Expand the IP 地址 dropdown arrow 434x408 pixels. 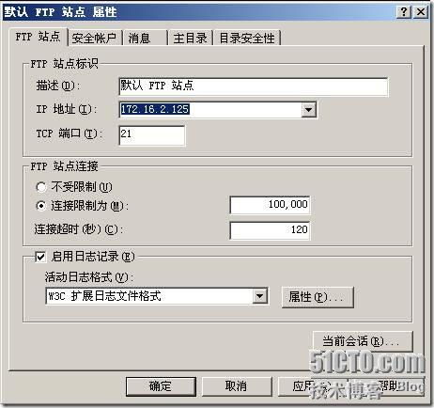tap(309, 109)
